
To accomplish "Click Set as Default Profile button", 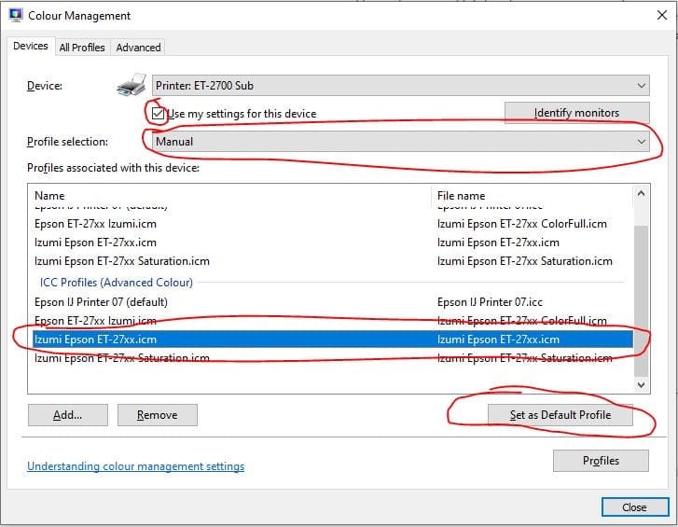I will click(560, 415).
